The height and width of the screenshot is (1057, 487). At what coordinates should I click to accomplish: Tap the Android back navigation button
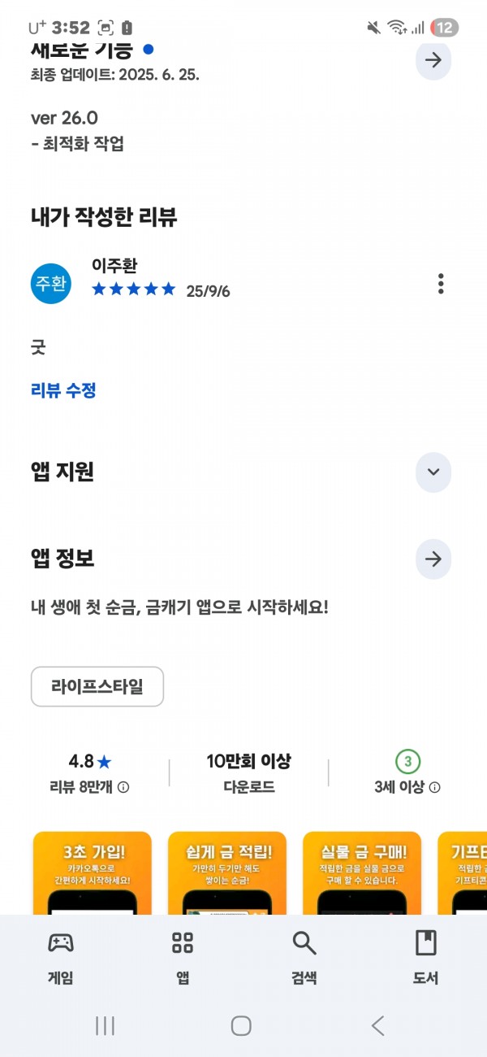coord(377,1026)
